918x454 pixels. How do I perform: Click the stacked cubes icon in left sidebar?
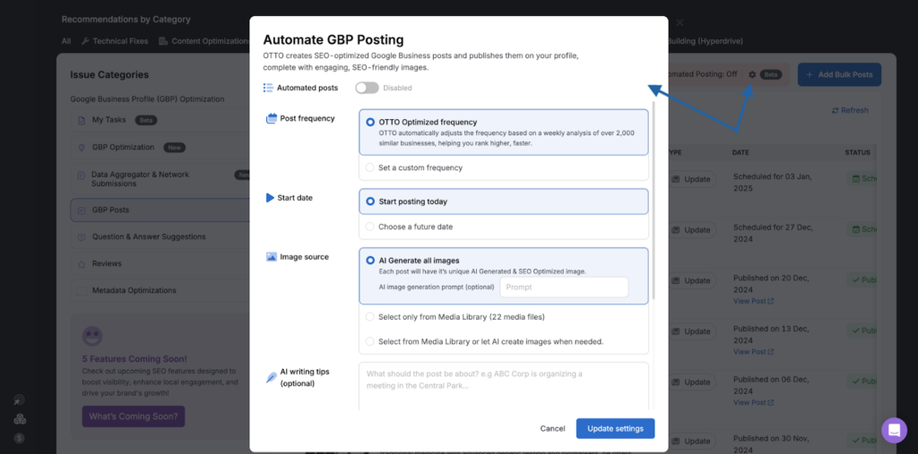click(20, 419)
